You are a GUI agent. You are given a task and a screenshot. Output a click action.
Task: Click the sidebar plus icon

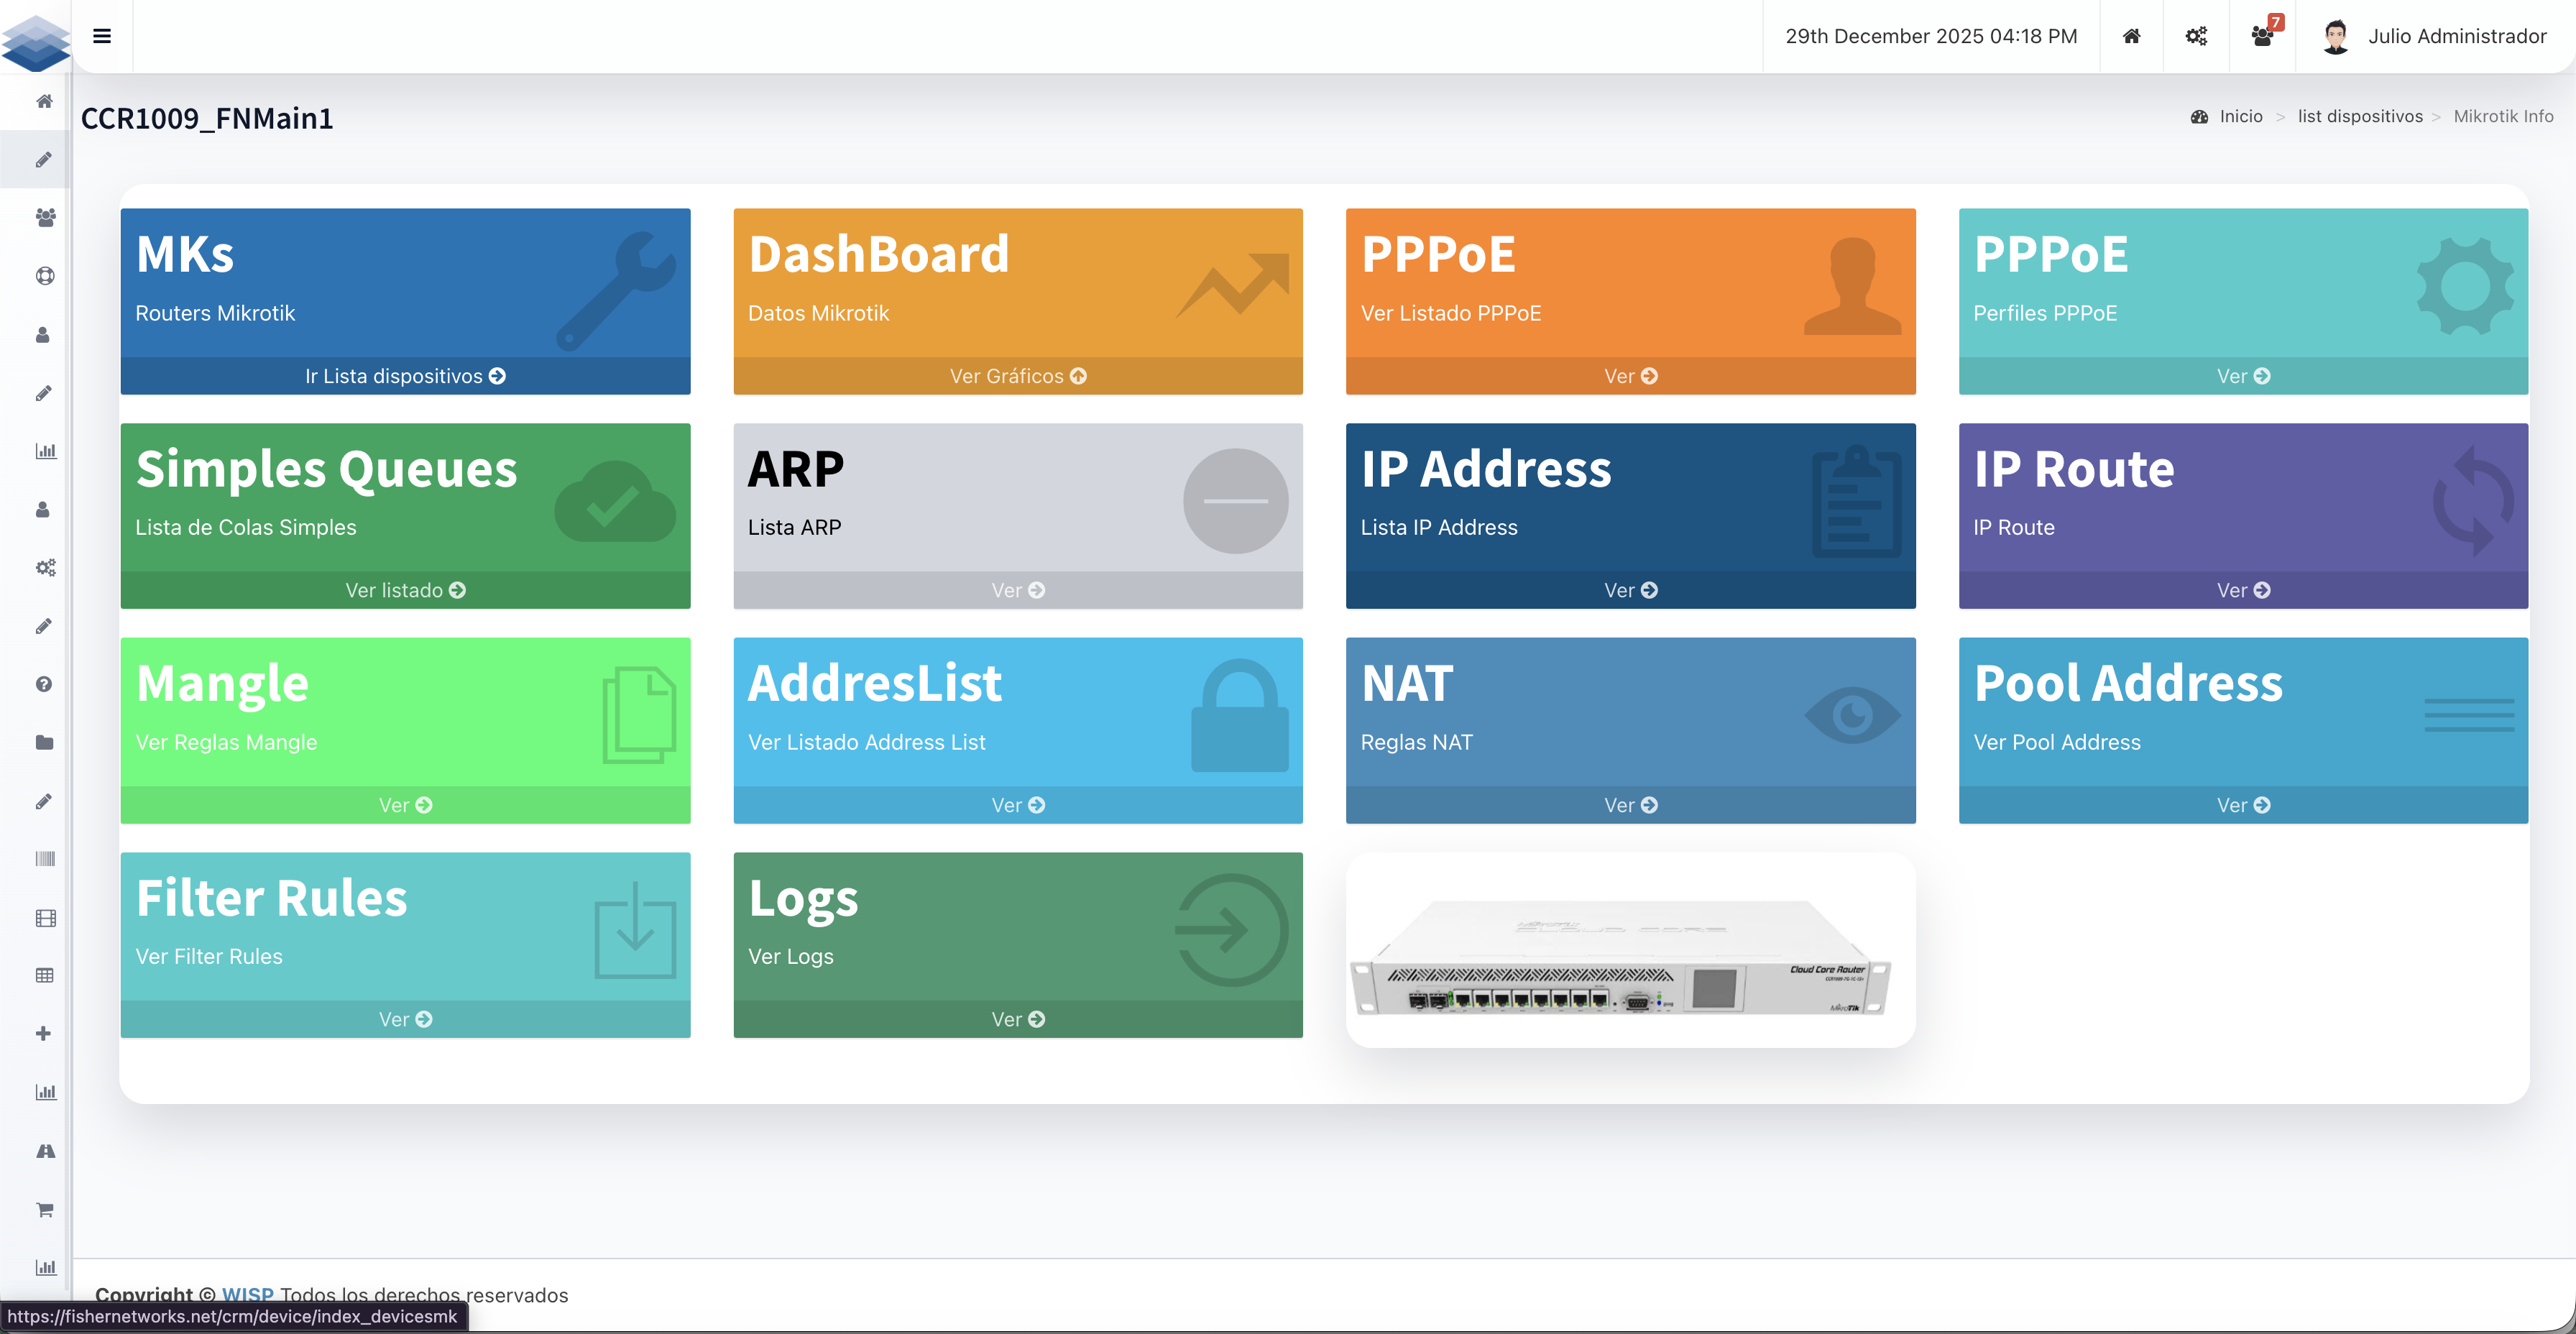(44, 1033)
